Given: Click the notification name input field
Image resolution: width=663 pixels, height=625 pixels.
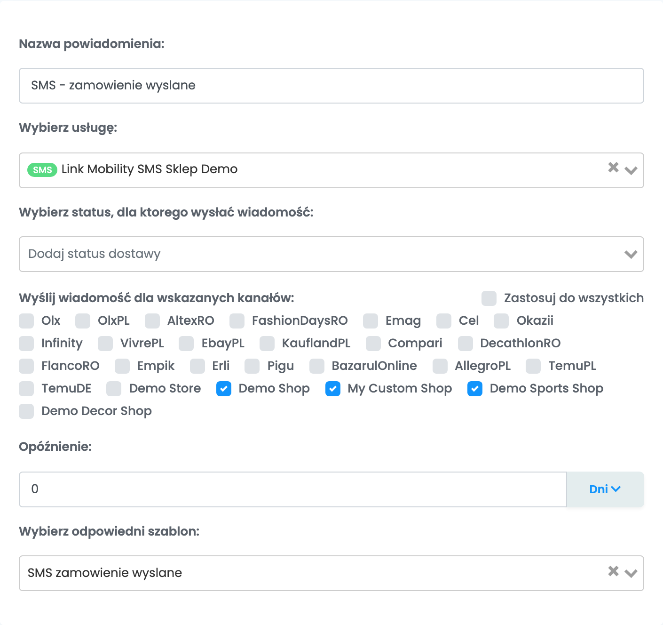Looking at the screenshot, I should pos(331,86).
